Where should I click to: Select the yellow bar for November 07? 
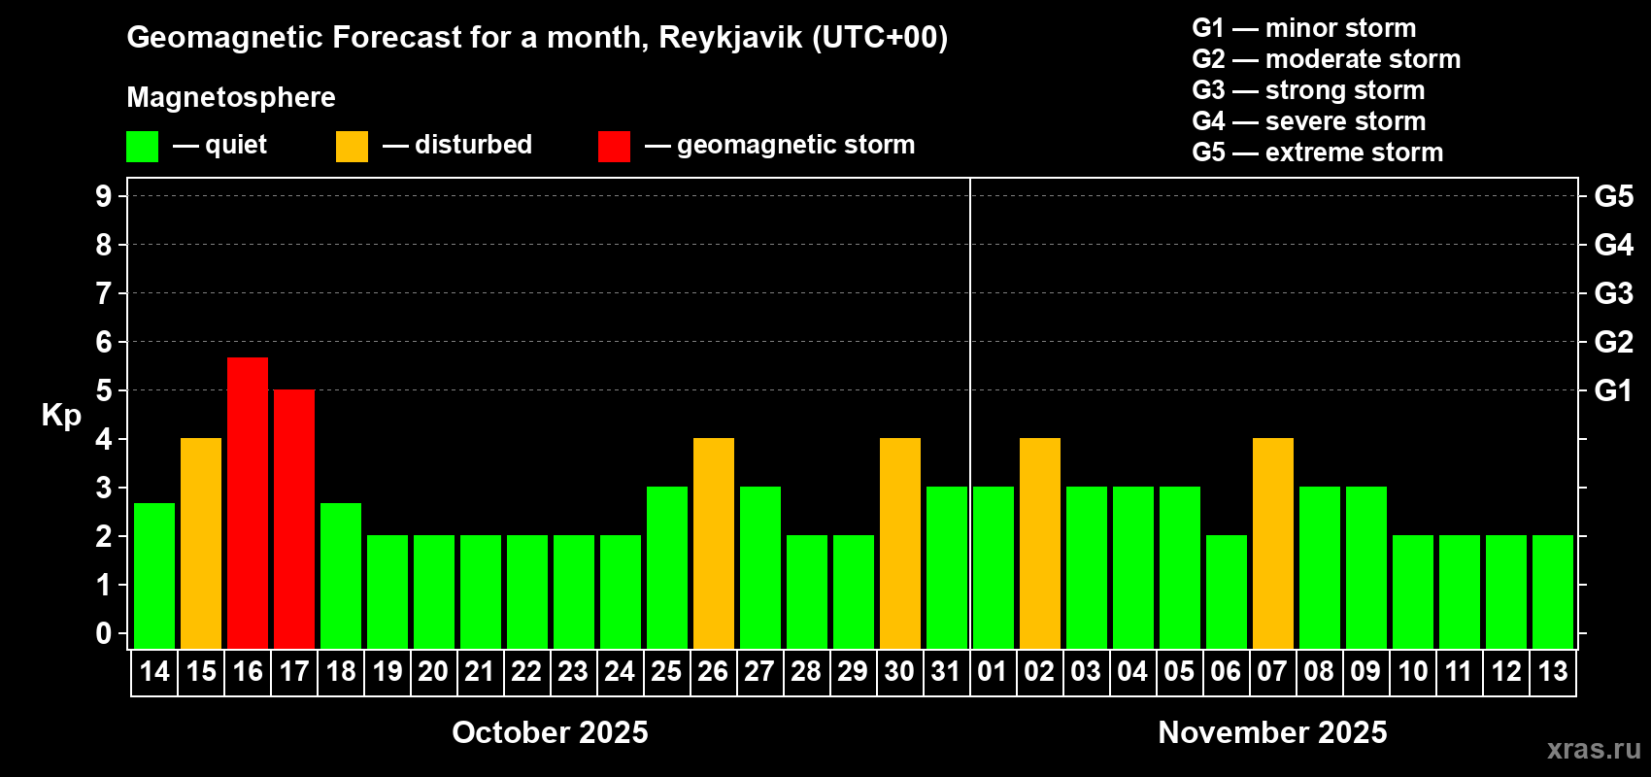coord(1273,544)
